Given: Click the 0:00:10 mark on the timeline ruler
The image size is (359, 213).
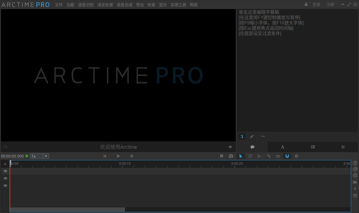Looking at the screenshot, I should (x=125, y=164).
